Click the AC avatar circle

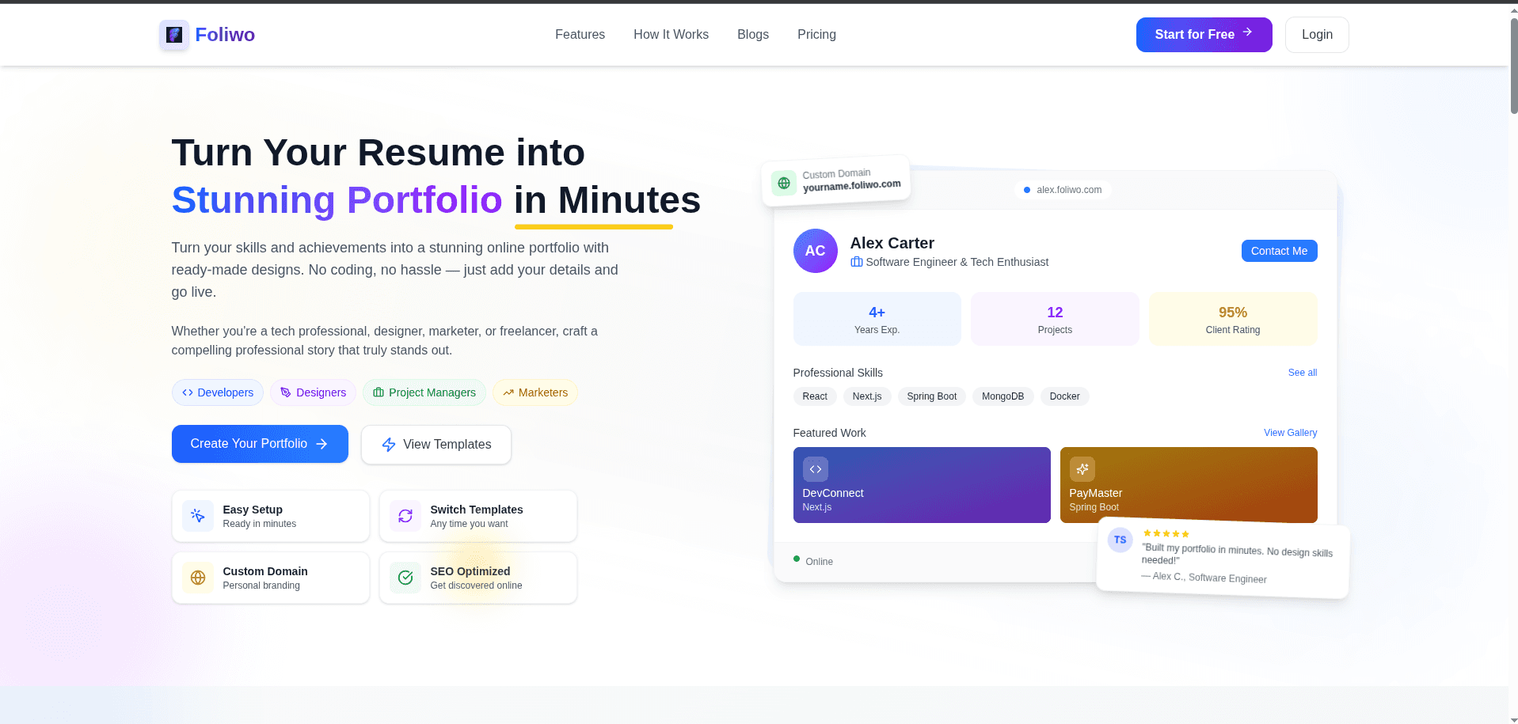pos(816,251)
